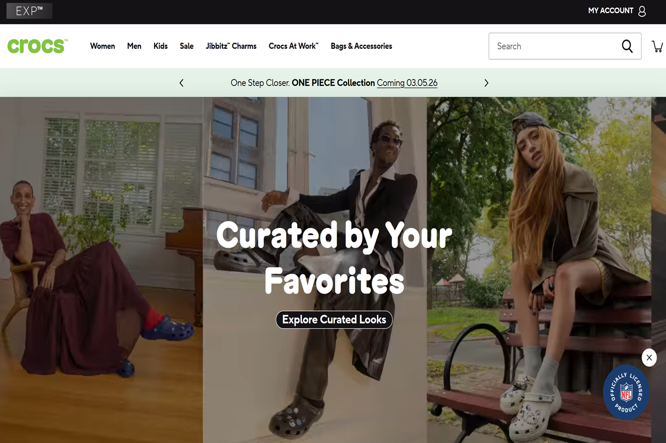Click the Crocs logo to go home
The height and width of the screenshot is (443, 666).
(x=36, y=46)
